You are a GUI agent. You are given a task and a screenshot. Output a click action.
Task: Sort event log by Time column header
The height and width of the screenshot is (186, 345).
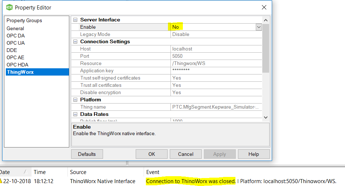pyautogui.click(x=49, y=172)
